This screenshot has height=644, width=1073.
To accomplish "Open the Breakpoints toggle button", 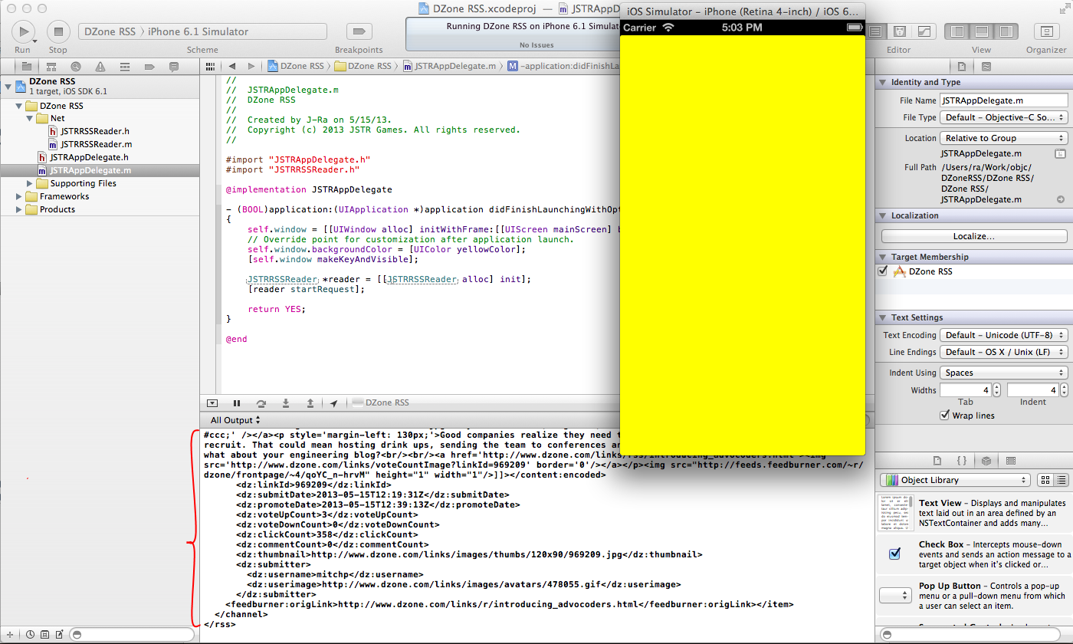I will click(x=359, y=31).
